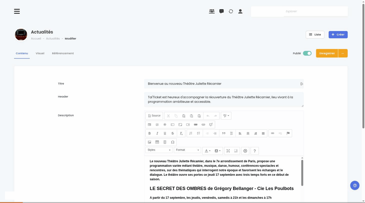This screenshot has width=365, height=203.
Task: Justify the paragraph text
Action: 263,133
